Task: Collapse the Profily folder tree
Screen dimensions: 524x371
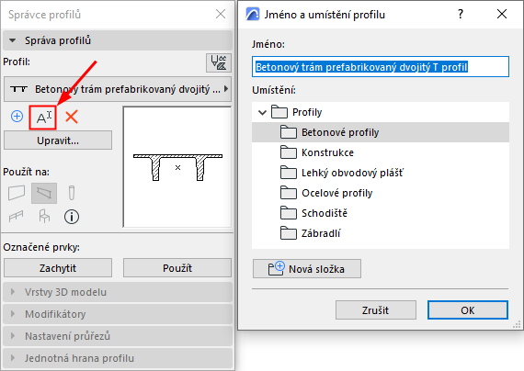Action: 262,113
